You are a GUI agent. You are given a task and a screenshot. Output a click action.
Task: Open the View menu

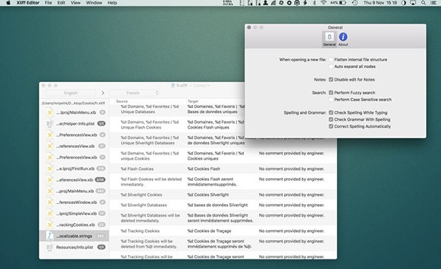point(75,3)
